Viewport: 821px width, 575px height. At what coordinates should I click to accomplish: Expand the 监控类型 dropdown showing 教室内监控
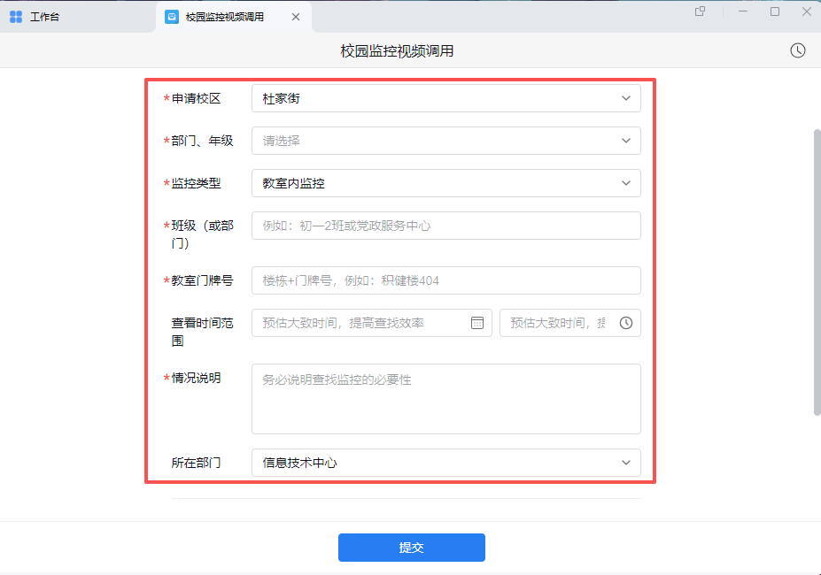pyautogui.click(x=445, y=183)
